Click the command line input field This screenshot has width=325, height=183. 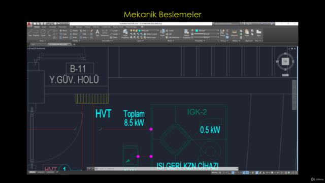[x=167, y=169]
